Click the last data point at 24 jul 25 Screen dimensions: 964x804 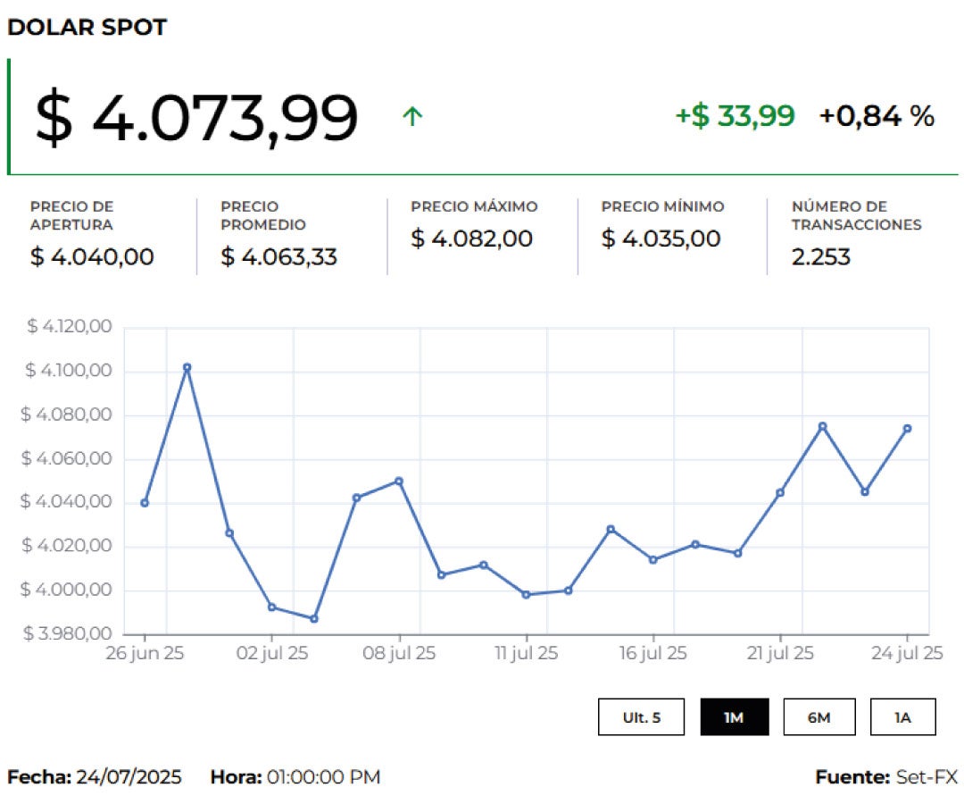[x=907, y=429]
